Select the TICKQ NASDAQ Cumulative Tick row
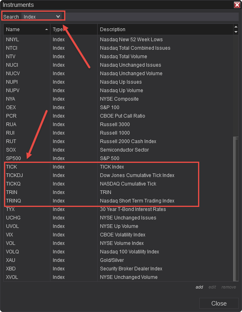Image resolution: width=242 pixels, height=312 pixels. coord(101,184)
